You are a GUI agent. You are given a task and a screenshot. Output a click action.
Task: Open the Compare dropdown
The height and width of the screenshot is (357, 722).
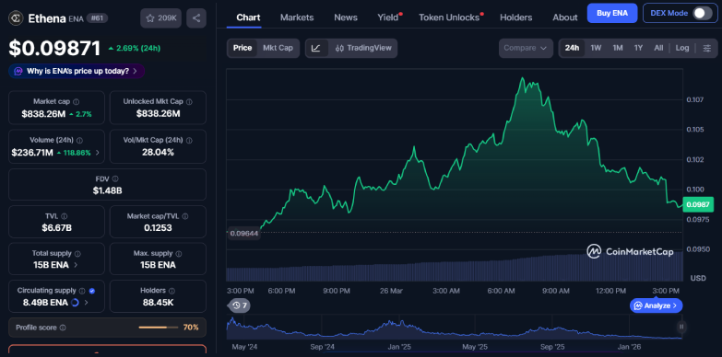[526, 48]
